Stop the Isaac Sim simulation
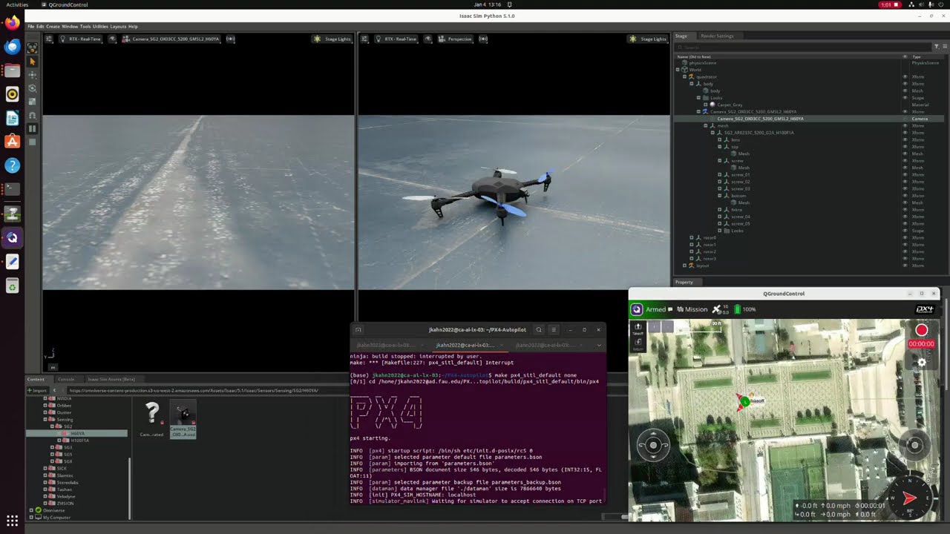This screenshot has height=534, width=950. pos(32,142)
